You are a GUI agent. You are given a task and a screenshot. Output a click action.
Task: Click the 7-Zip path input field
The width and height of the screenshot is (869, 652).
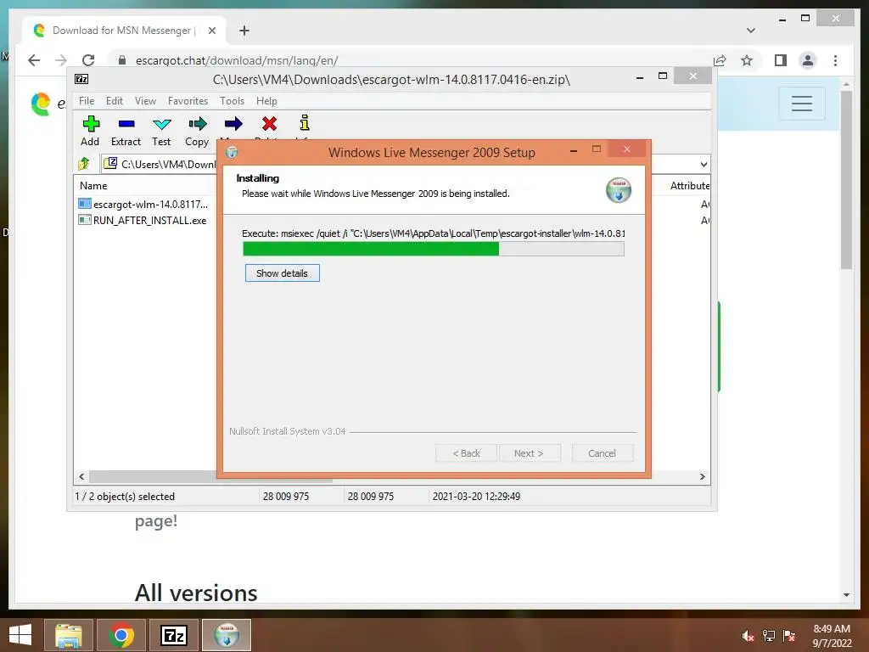406,164
